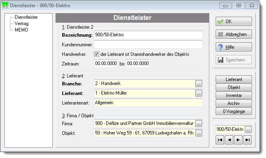Open the Lieferant selection ellipsis button
266x158 pixels.
click(x=199, y=93)
